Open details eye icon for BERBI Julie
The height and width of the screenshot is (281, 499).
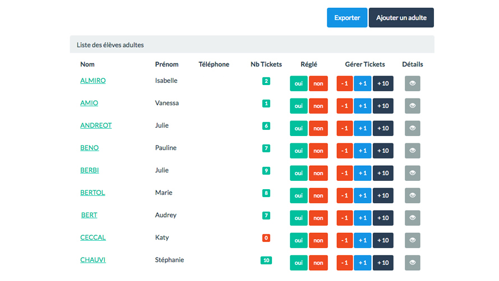point(412,173)
